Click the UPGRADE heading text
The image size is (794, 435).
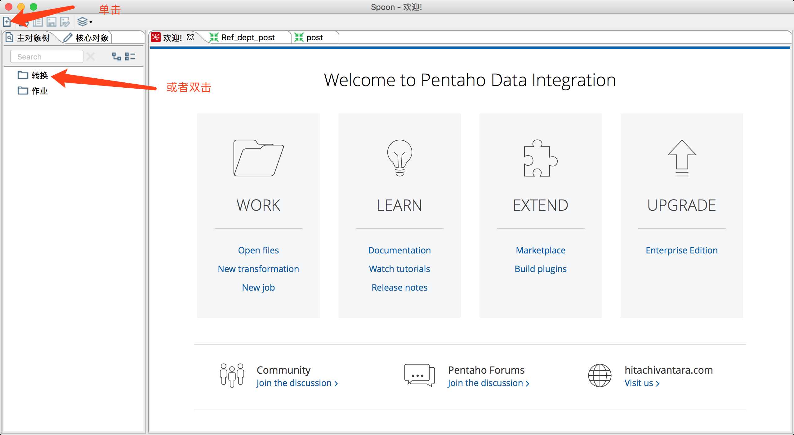pyautogui.click(x=682, y=205)
